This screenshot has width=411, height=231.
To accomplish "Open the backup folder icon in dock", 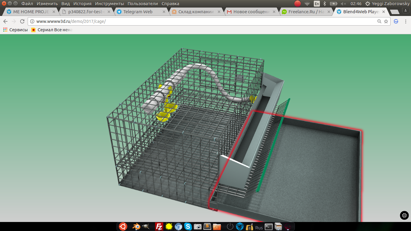I will (217, 226).
